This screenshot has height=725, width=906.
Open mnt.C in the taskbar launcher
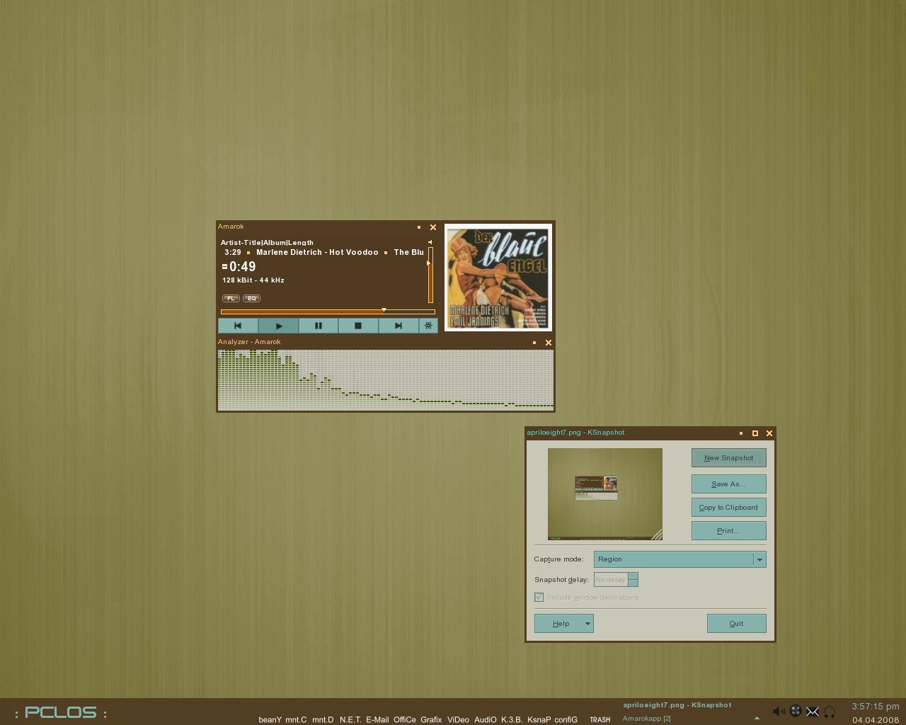point(296,719)
